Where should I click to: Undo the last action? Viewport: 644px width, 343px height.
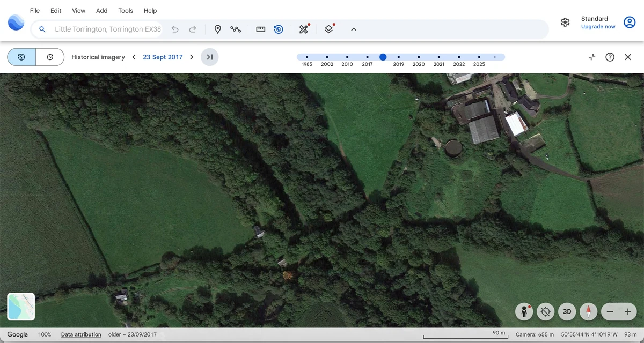175,29
